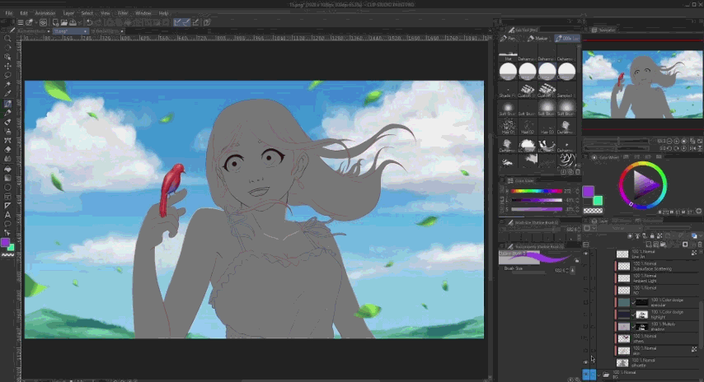
Task: Select the Eyedropper tool
Action: click(x=8, y=94)
